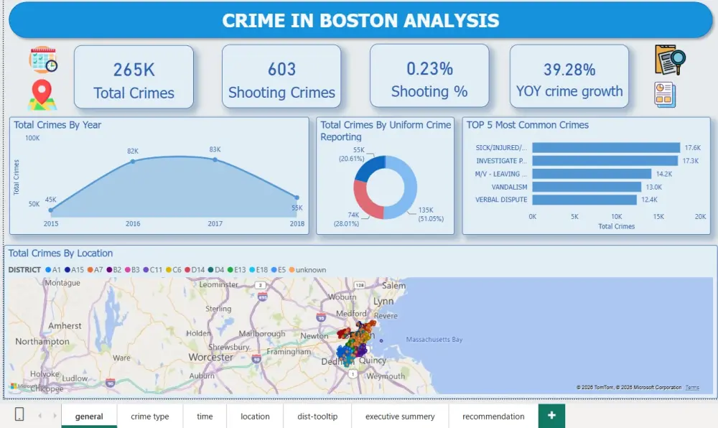Switch to the location tab
718x428 pixels.
(255, 416)
